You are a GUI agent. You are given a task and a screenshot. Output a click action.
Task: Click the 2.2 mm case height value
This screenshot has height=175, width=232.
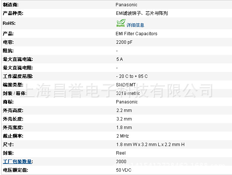tap(124, 110)
